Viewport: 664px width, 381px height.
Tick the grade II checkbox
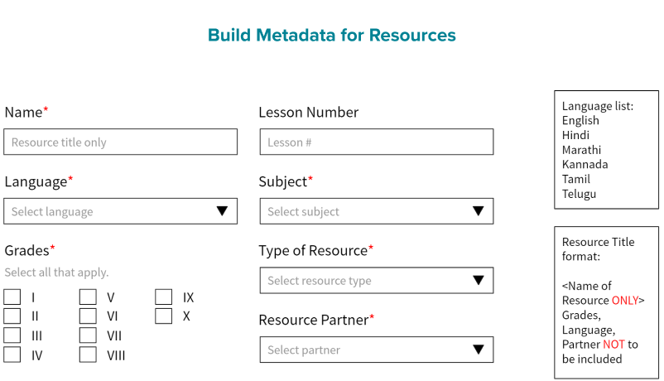click(12, 316)
